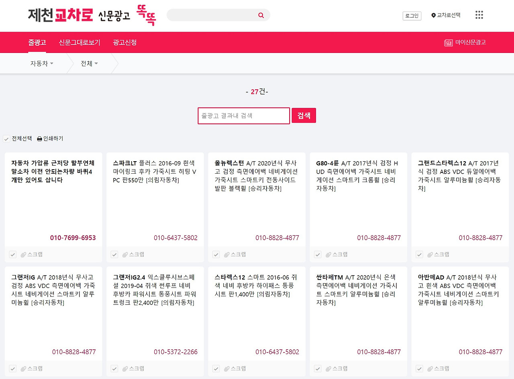514x379 pixels.
Task: Click the G80-4륜 ad title
Action: [328, 163]
